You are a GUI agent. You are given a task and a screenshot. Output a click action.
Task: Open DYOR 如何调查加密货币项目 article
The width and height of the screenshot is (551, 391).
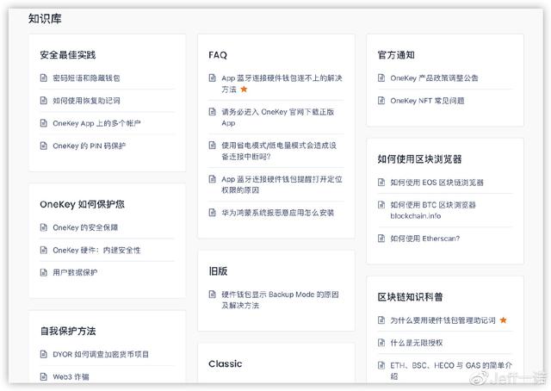(101, 354)
